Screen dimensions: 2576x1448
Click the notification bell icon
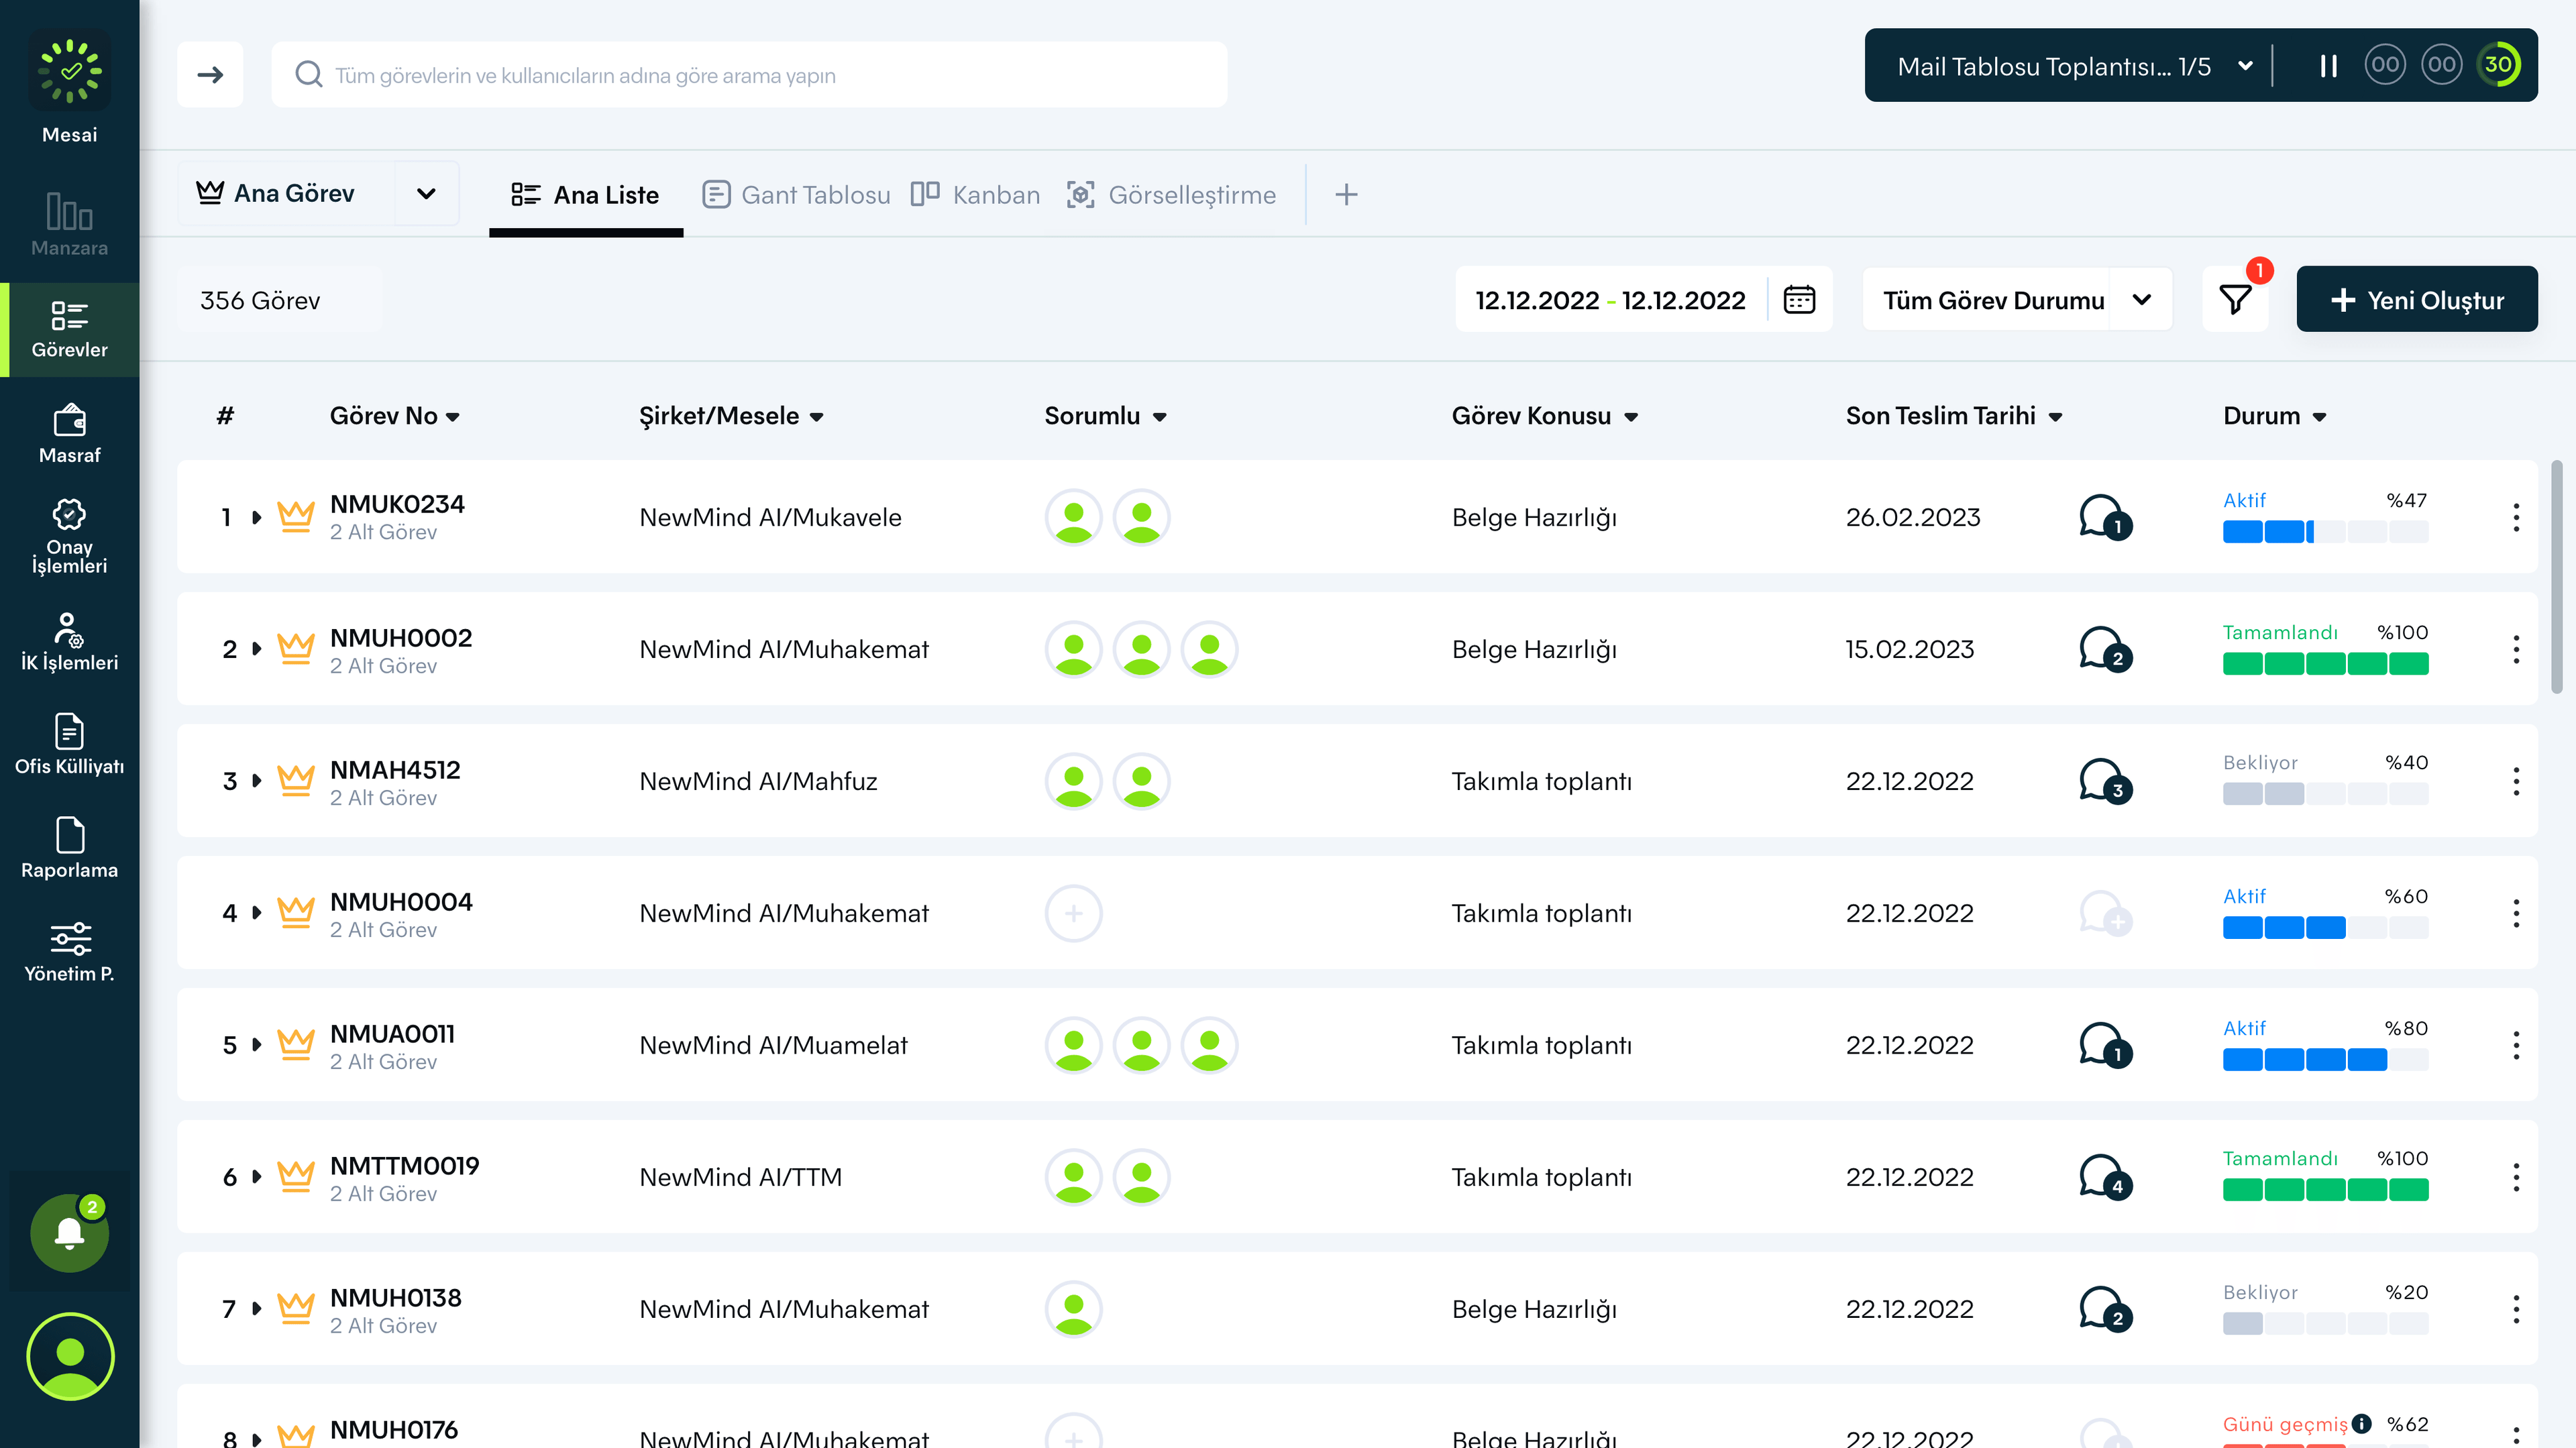coord(69,1233)
